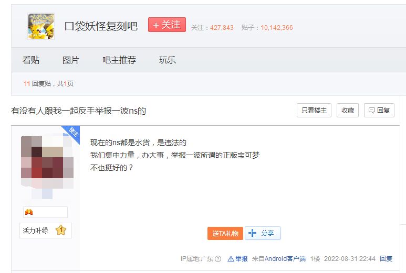
Task: Click the IP属地 help question icon
Action: pos(218,259)
